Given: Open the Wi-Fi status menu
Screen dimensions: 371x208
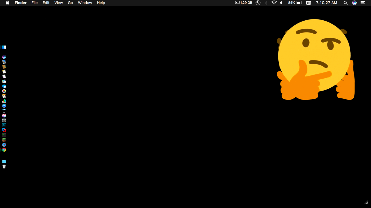Looking at the screenshot, I should pos(274,3).
